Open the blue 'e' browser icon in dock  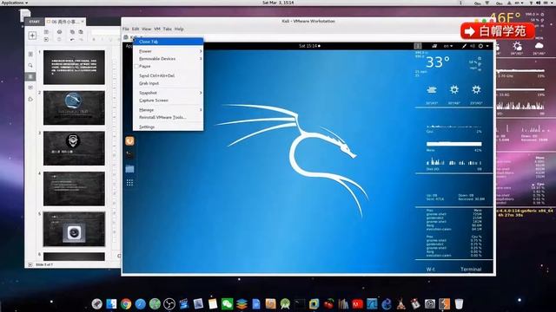pyautogui.click(x=387, y=304)
